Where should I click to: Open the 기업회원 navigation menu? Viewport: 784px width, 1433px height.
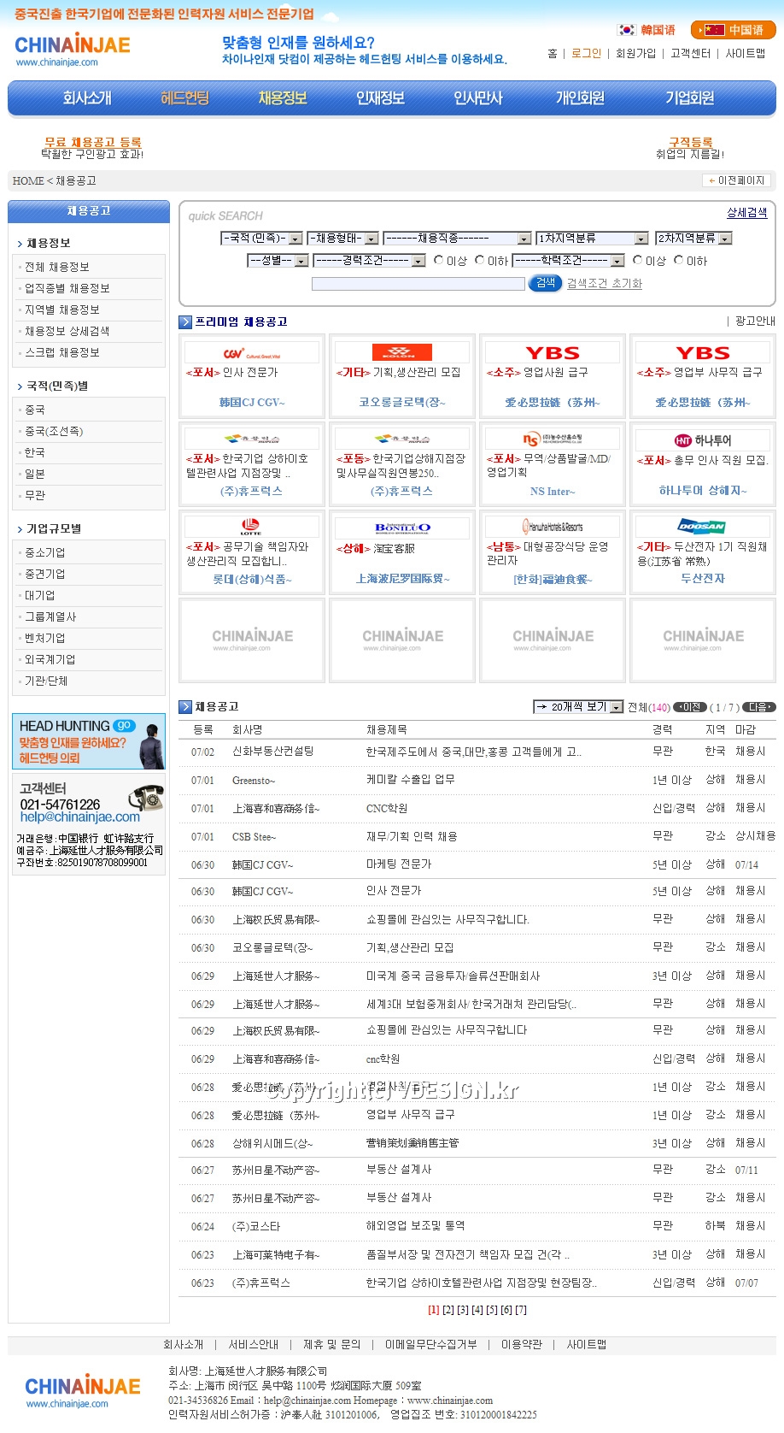click(690, 97)
